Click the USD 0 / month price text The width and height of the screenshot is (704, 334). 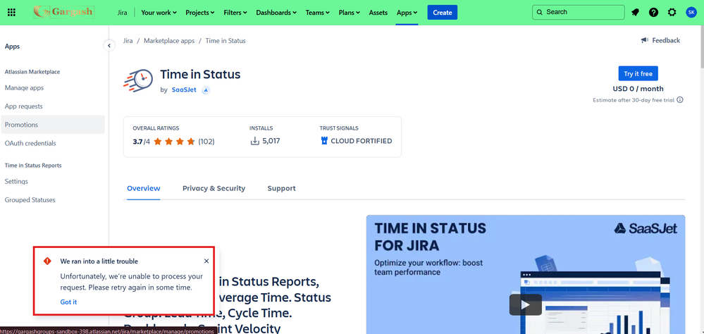pyautogui.click(x=638, y=89)
